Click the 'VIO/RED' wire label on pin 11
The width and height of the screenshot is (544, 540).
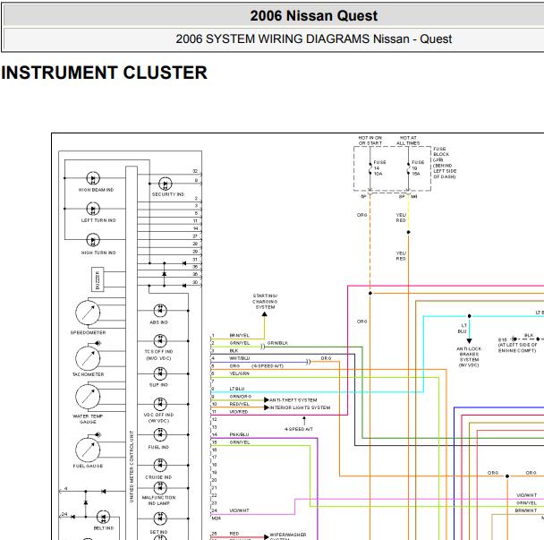click(239, 412)
